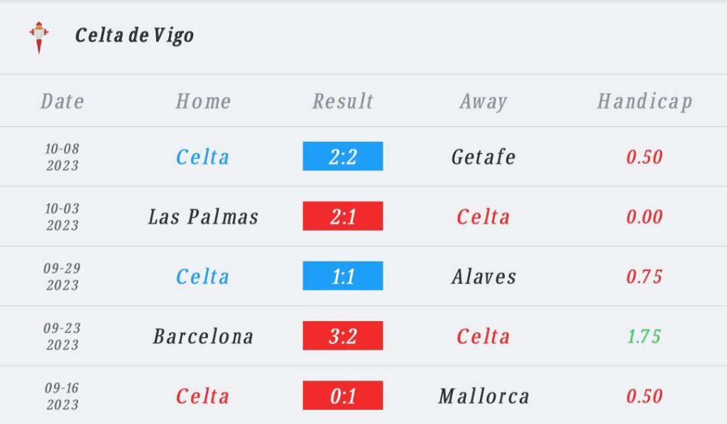Image resolution: width=727 pixels, height=424 pixels.
Task: Open the 0:1 result against Mallorca
Action: pos(343,396)
